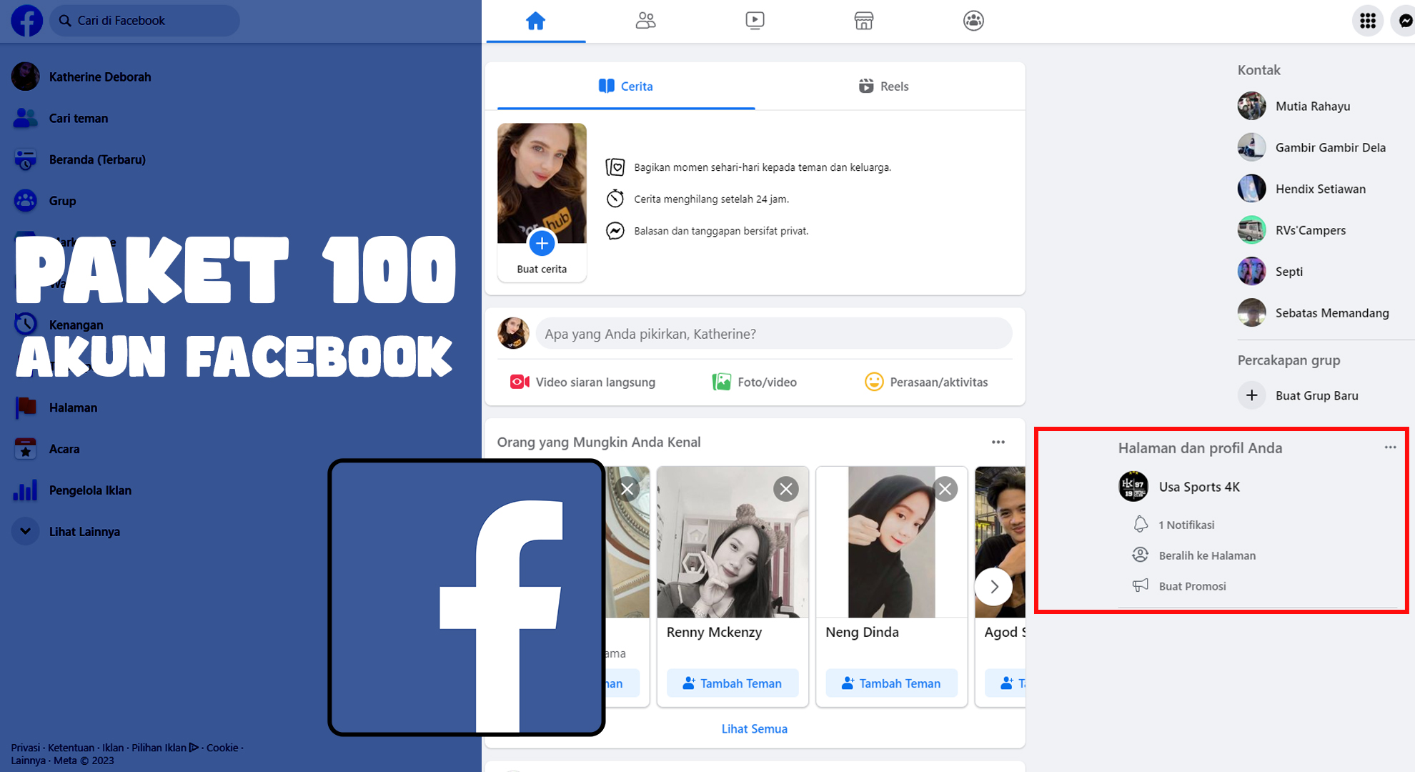
Task: Click the Facebook logo icon
Action: coord(26,21)
